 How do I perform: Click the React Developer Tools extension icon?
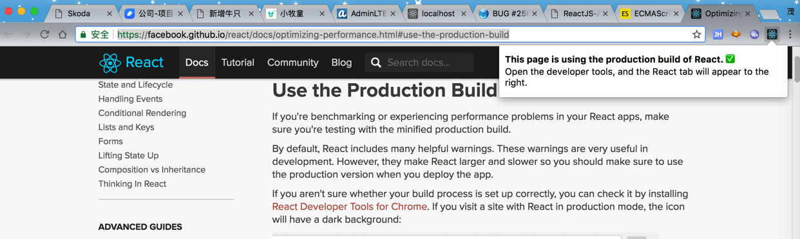click(772, 34)
